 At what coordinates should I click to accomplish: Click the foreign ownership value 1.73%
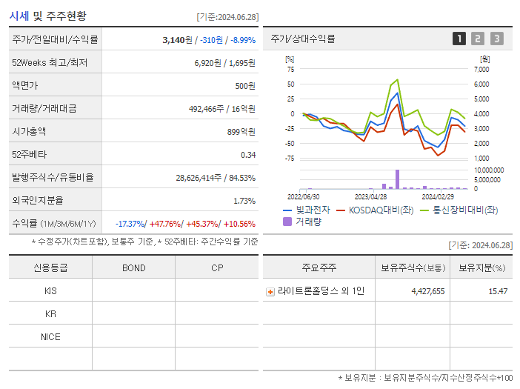(244, 201)
